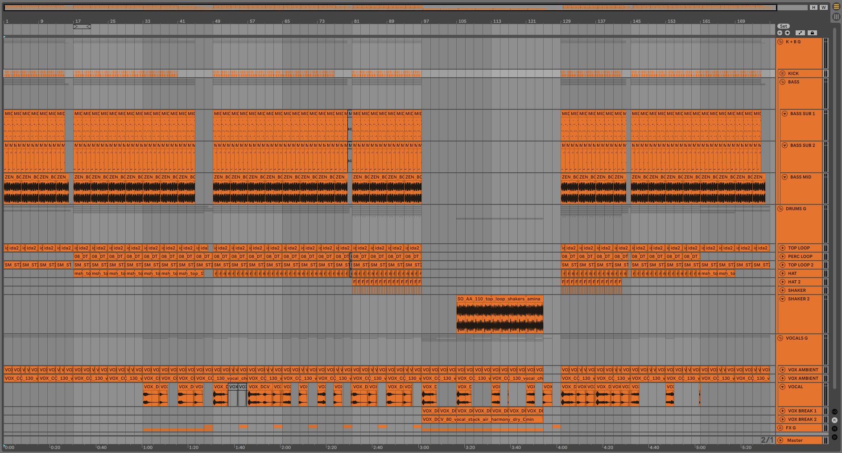Click the BASS group fold icon

click(x=782, y=82)
